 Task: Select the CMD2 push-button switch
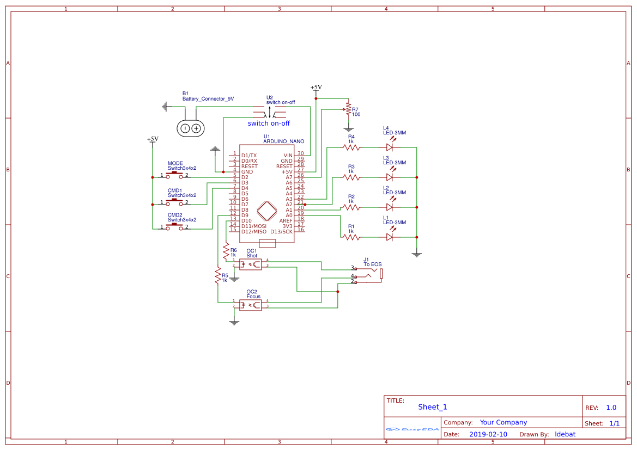(x=174, y=226)
